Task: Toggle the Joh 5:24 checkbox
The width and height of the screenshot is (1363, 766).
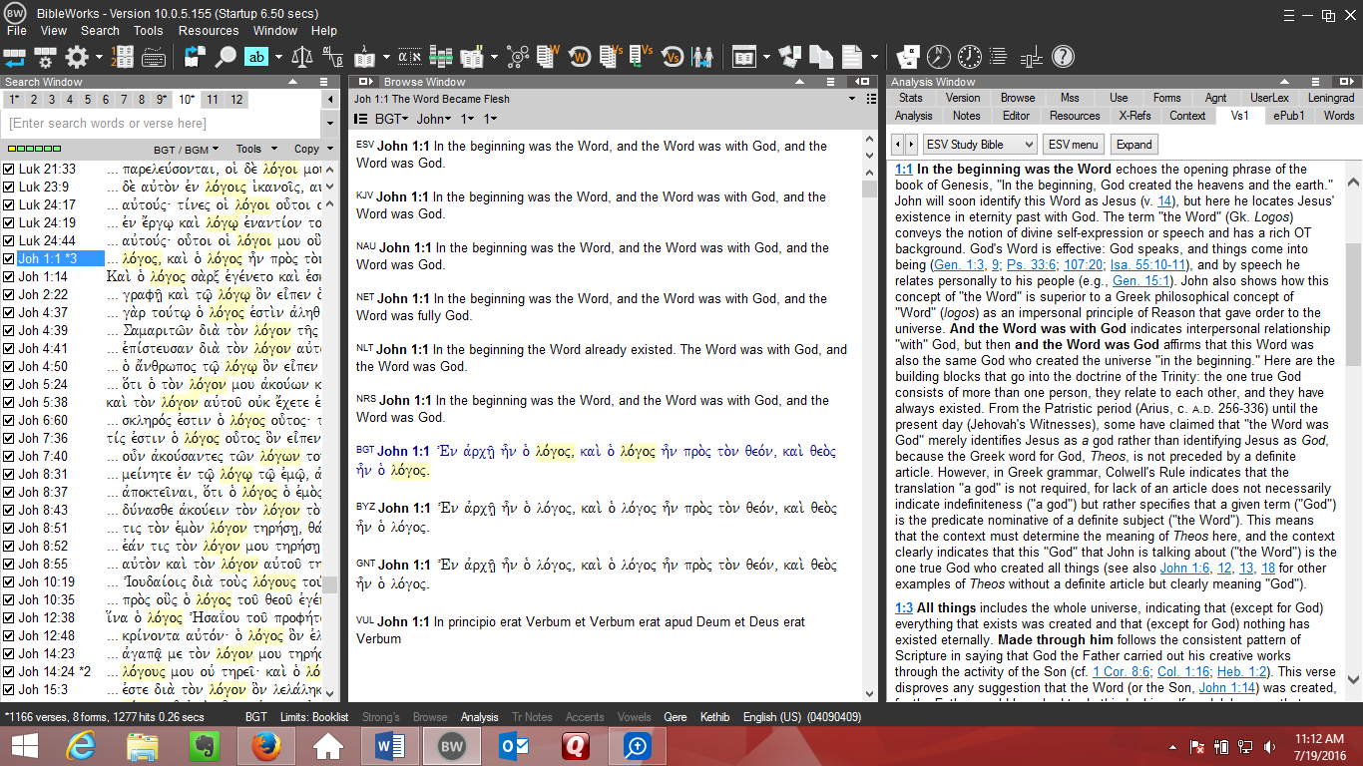Action: 9,384
